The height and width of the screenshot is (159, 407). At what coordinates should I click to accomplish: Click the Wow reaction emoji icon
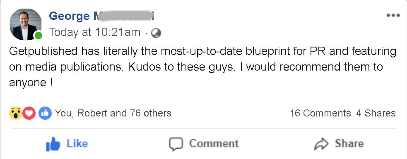[x=16, y=114]
